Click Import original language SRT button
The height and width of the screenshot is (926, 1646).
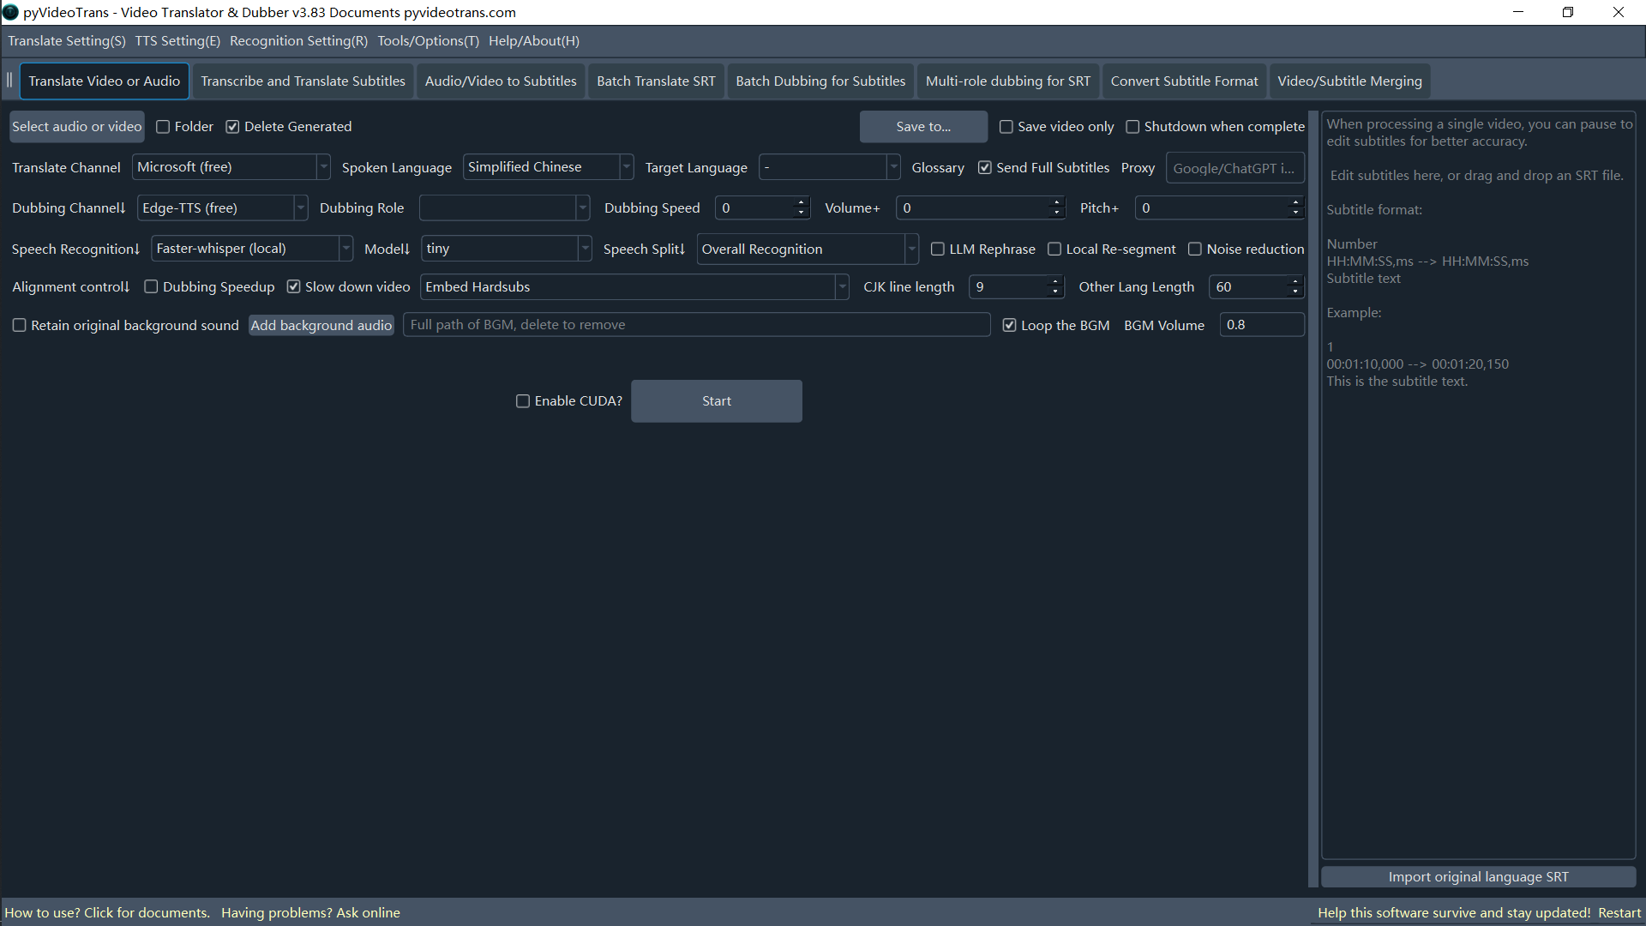coord(1478,877)
